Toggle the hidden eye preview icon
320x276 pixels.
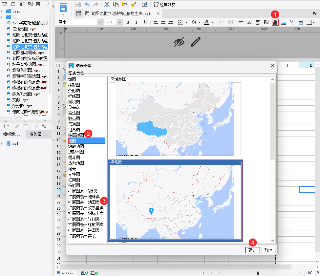pos(179,42)
